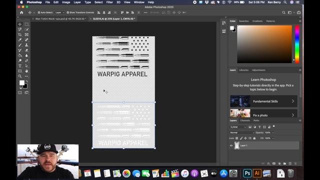Toggle the type layer filter icon
The height and width of the screenshot is (180, 320).
[259, 127]
